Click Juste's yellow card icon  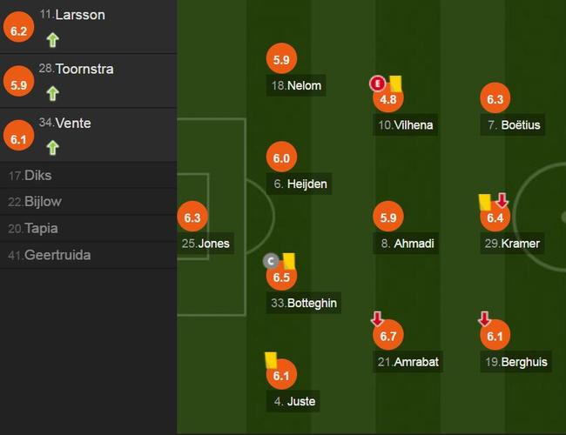pyautogui.click(x=271, y=360)
